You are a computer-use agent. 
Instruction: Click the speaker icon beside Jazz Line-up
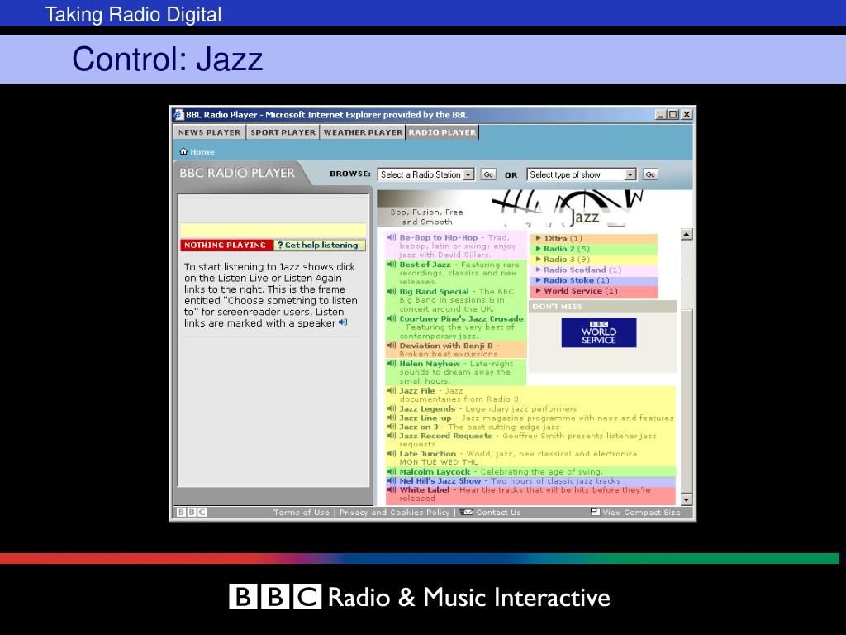pyautogui.click(x=392, y=418)
